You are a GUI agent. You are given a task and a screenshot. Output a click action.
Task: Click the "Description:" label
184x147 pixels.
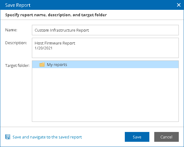pos(16,42)
